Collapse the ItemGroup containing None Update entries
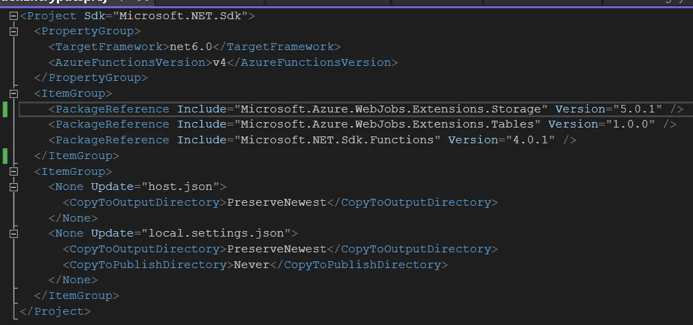This screenshot has width=693, height=325. coord(14,171)
